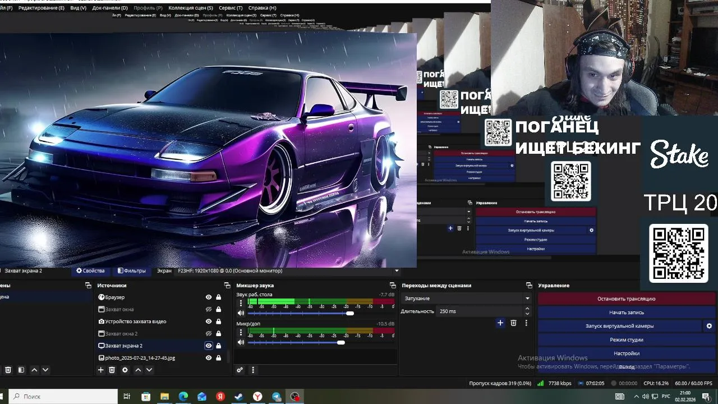Click Запуск виртуальной камеры button
The width and height of the screenshot is (718, 404).
[619, 326]
